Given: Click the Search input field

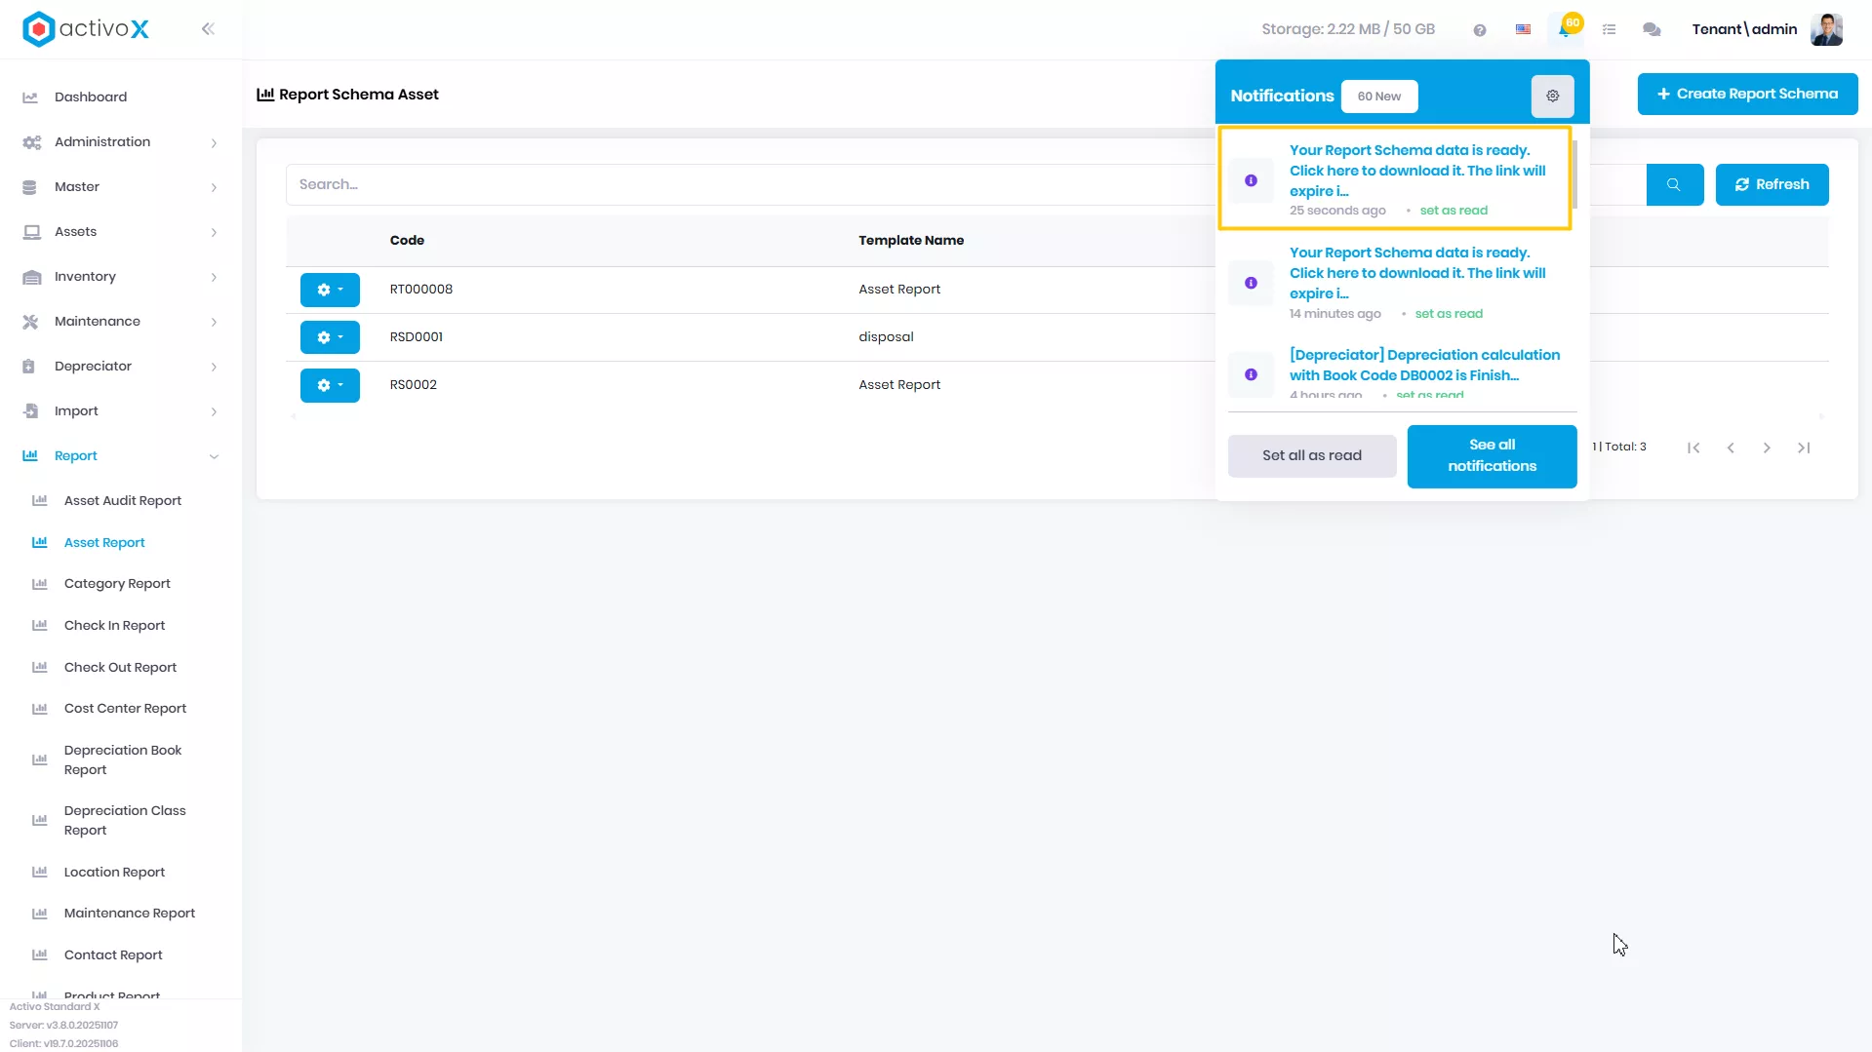Looking at the screenshot, I should pos(751,184).
